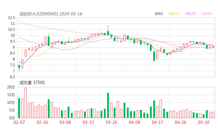Click the 04-17 date axis label
Viewport: 218px width, 129px height.
(x=158, y=122)
